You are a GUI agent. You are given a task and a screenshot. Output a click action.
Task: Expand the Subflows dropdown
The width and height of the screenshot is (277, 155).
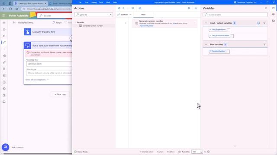pos(124,15)
